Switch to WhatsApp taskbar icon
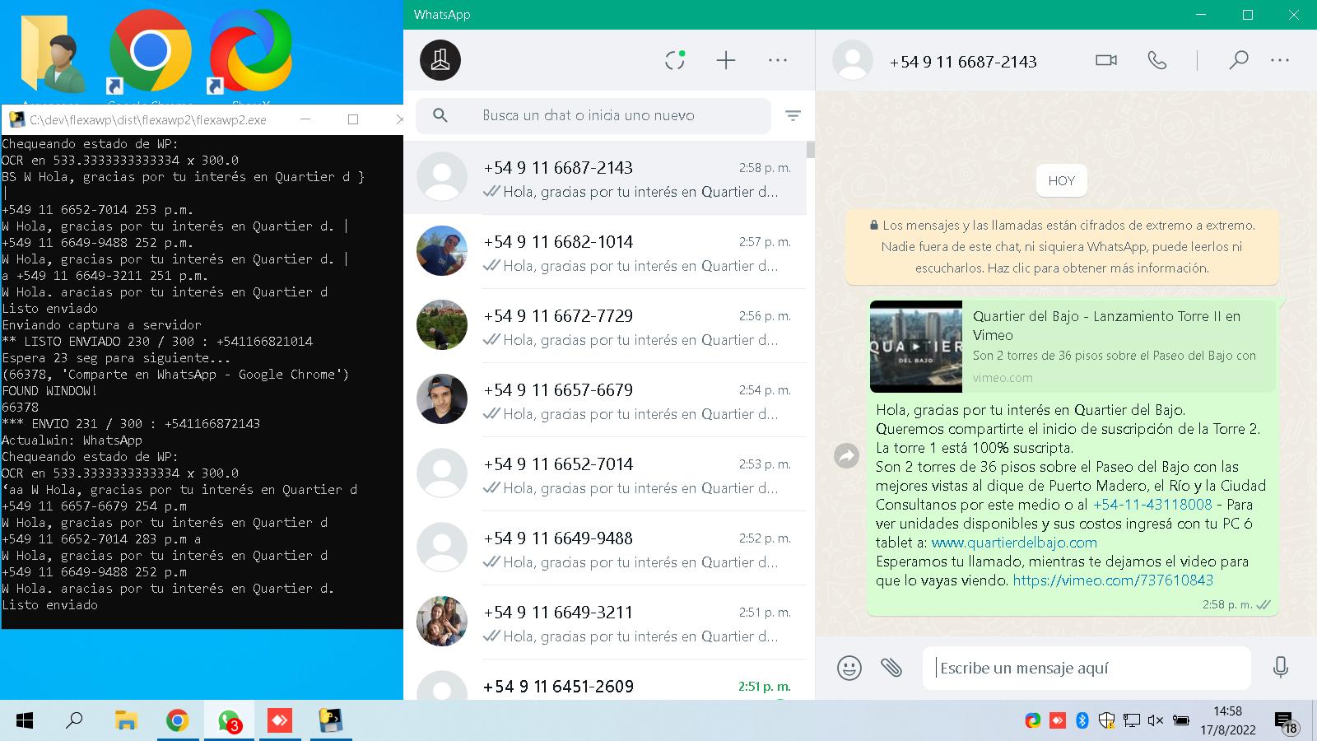Image resolution: width=1317 pixels, height=741 pixels. point(229,721)
